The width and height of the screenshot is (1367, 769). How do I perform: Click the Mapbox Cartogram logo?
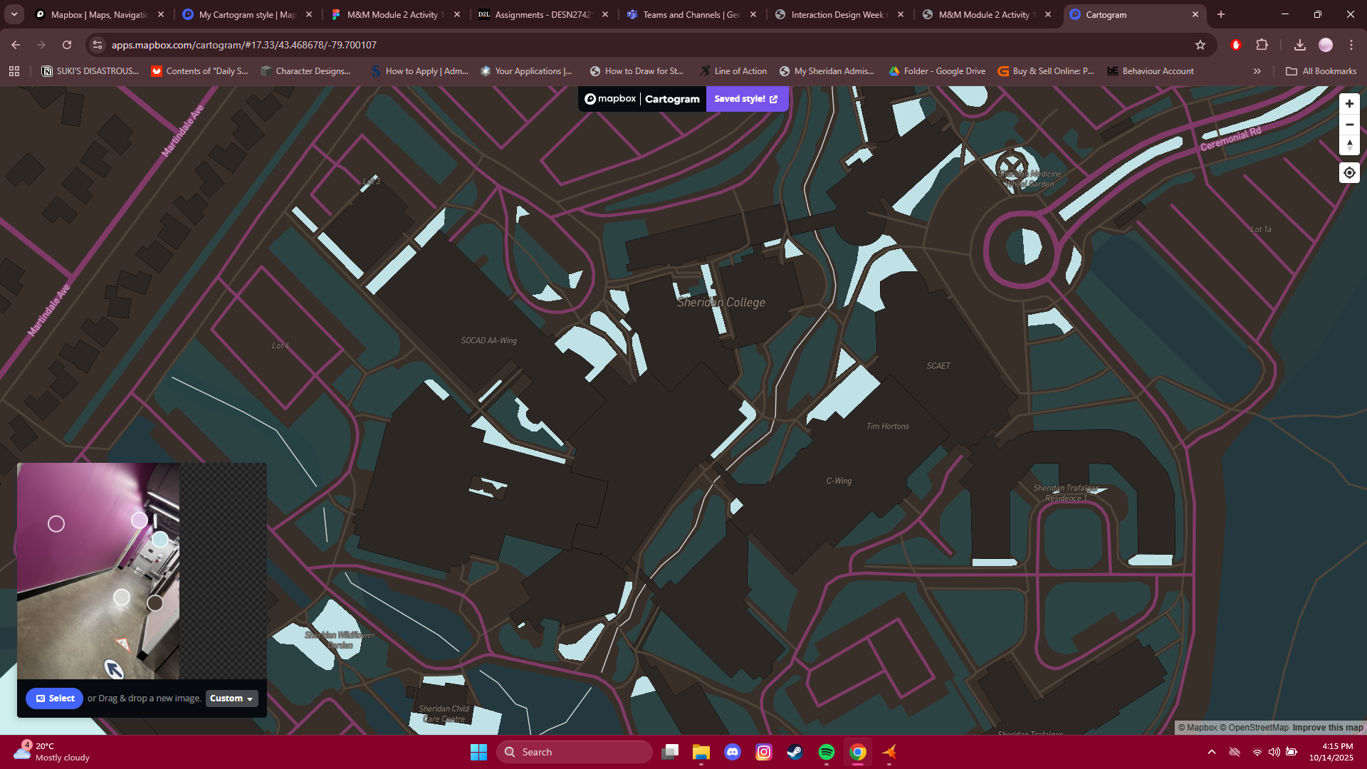tap(641, 99)
